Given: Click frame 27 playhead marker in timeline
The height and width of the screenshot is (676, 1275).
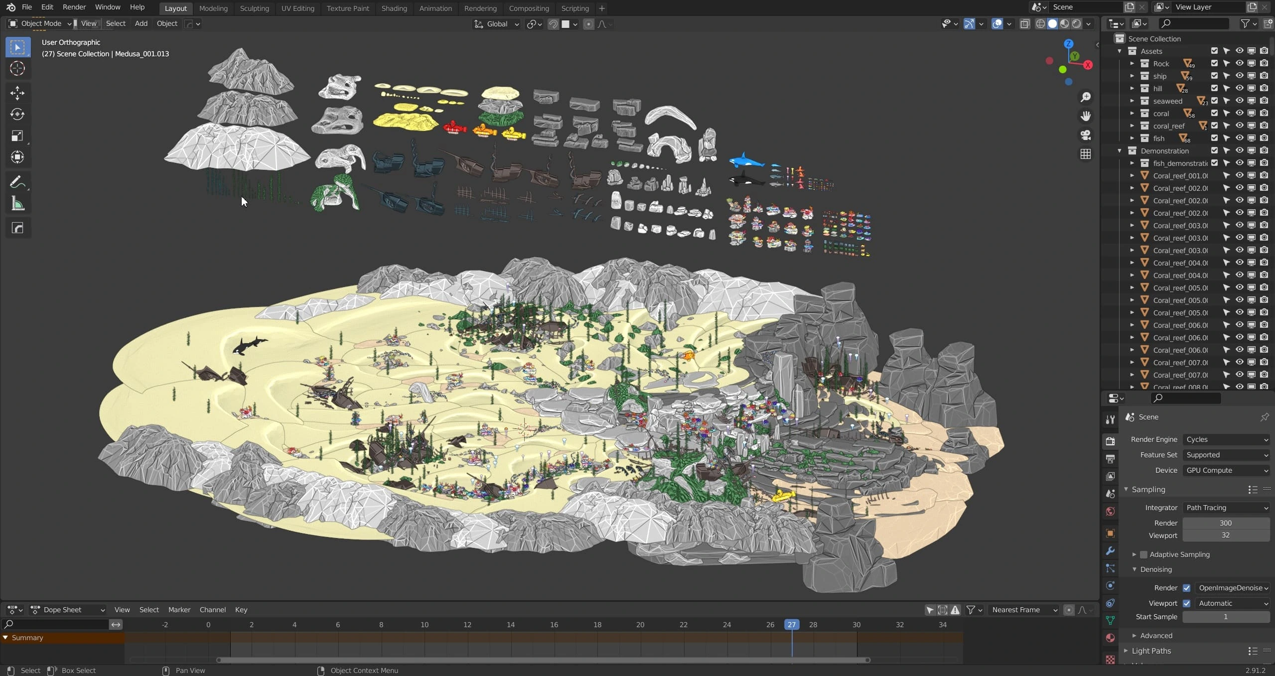Looking at the screenshot, I should click(791, 625).
